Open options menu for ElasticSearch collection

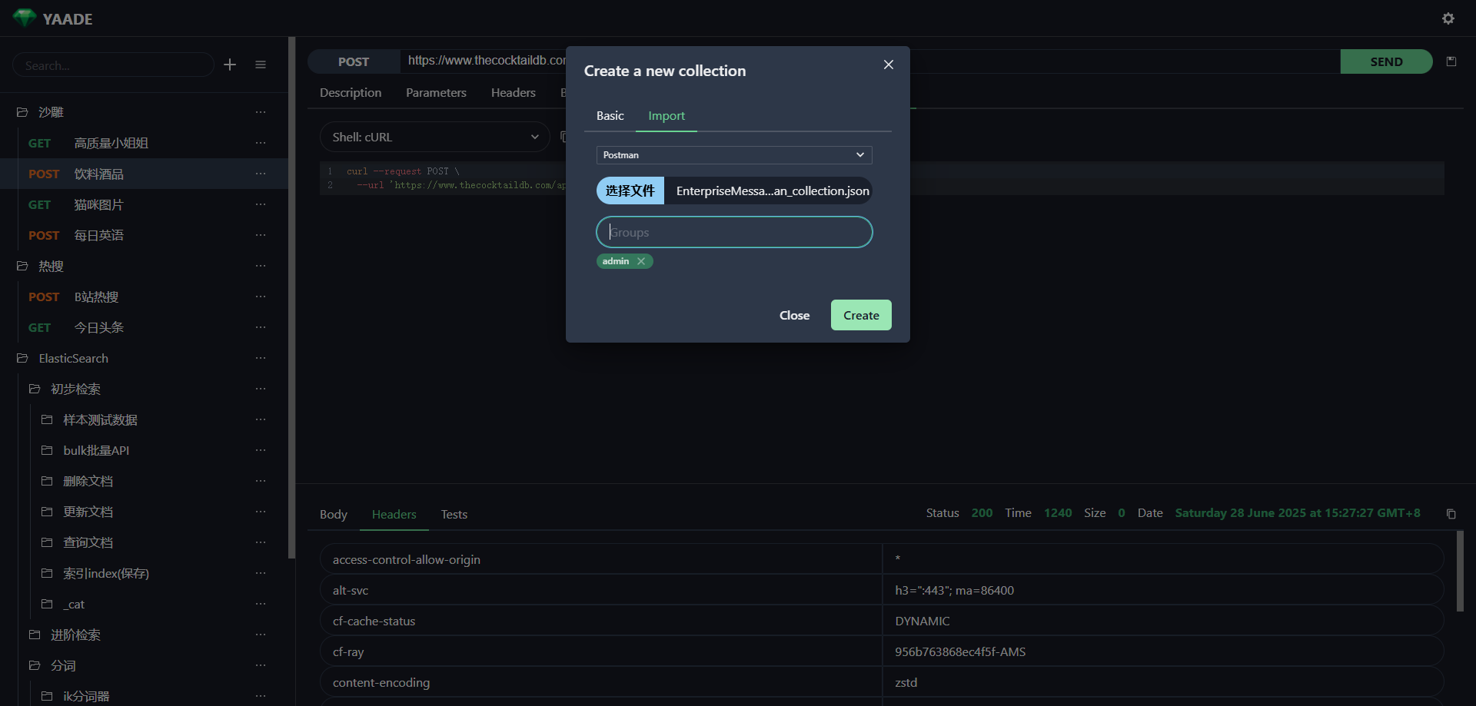point(261,359)
